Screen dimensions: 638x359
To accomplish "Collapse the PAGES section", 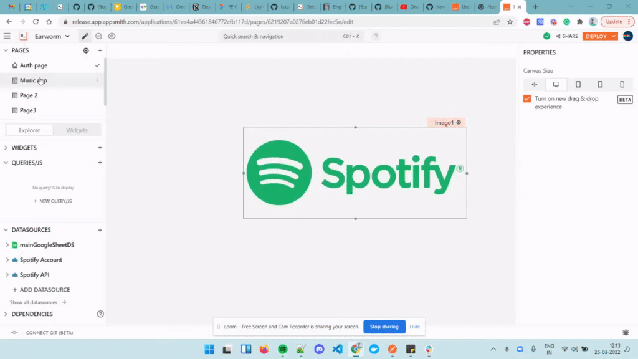I will [x=6, y=50].
